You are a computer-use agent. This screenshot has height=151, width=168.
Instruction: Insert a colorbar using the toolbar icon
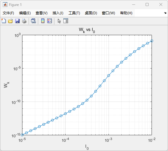43,21
